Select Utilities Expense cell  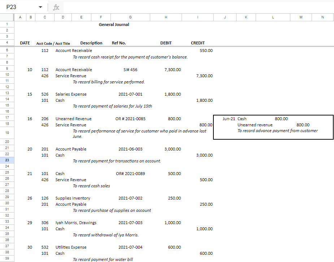click(71, 247)
